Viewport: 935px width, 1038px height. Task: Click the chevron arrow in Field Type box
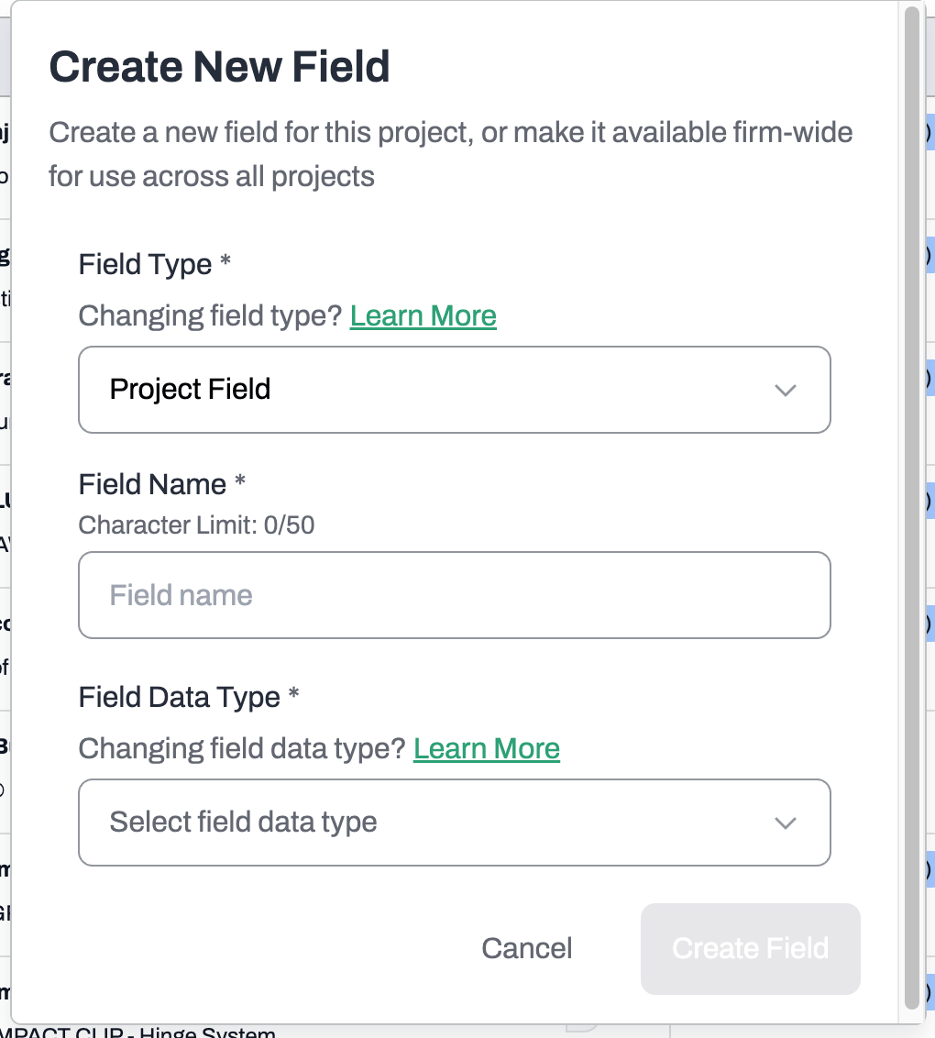point(785,390)
